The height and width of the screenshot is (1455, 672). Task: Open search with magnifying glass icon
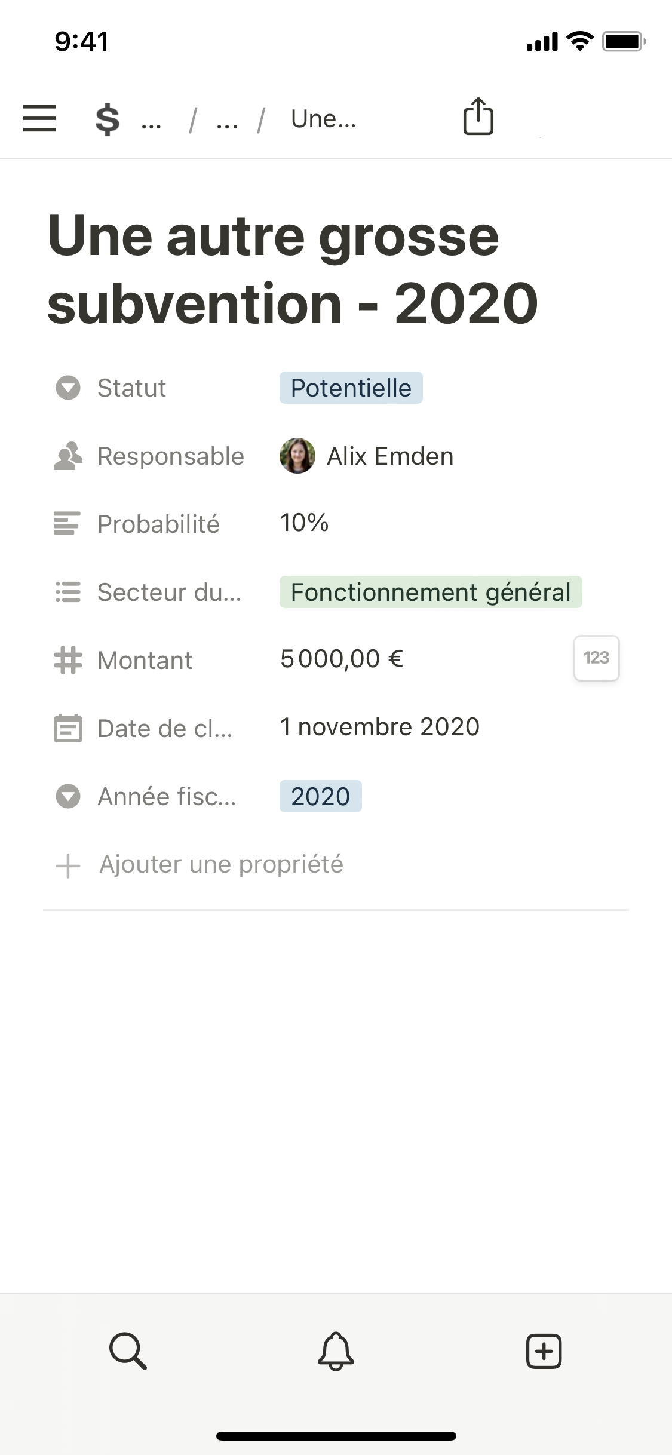128,1350
